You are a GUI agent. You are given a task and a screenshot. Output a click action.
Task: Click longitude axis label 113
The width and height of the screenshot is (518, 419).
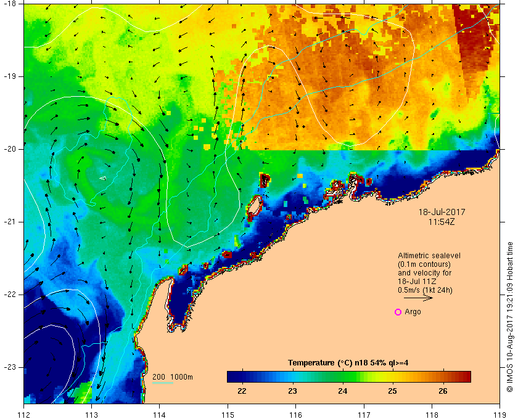click(91, 414)
